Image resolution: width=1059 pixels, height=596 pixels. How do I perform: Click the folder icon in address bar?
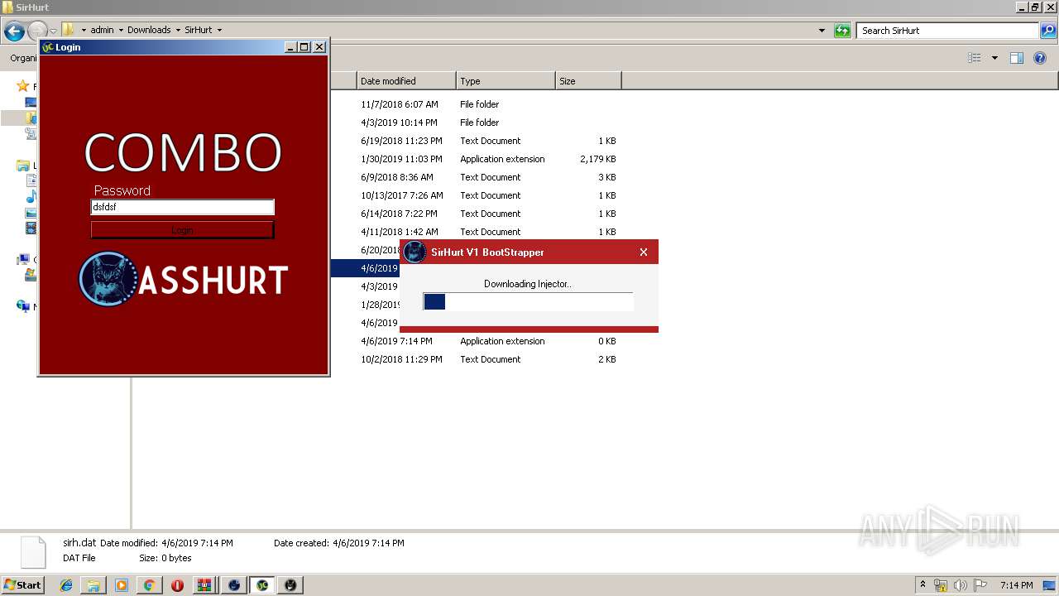(69, 30)
